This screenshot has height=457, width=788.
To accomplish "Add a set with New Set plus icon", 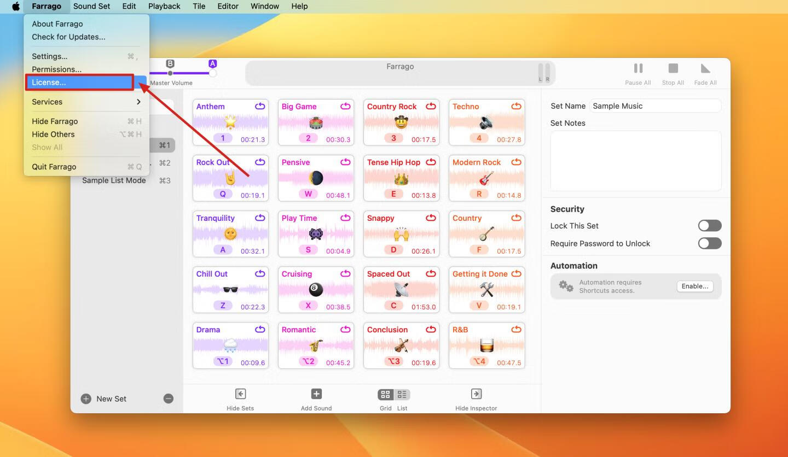I will 86,399.
